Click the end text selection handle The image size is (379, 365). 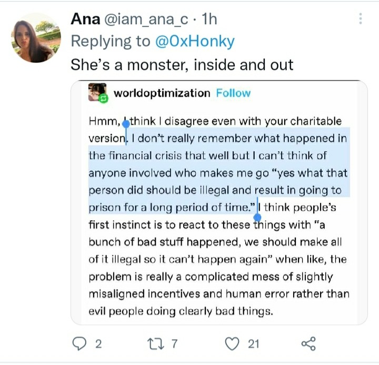257,216
